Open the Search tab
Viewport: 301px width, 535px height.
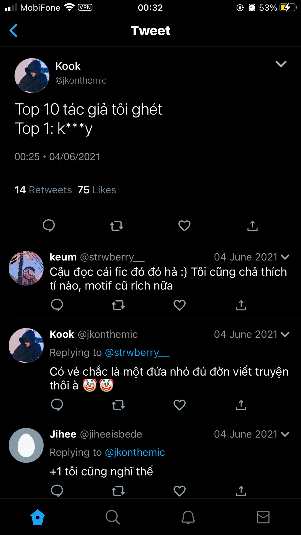click(x=113, y=517)
